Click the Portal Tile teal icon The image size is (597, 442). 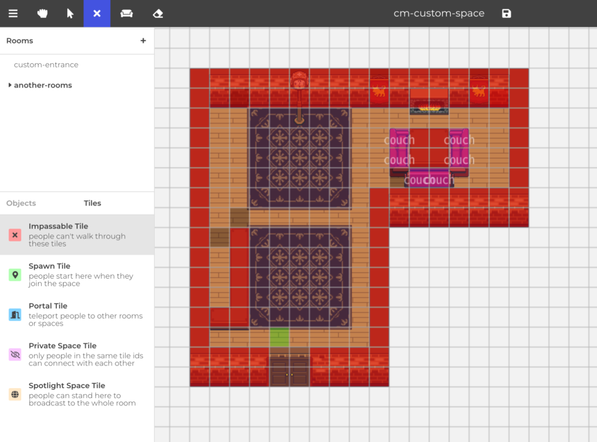pos(14,314)
